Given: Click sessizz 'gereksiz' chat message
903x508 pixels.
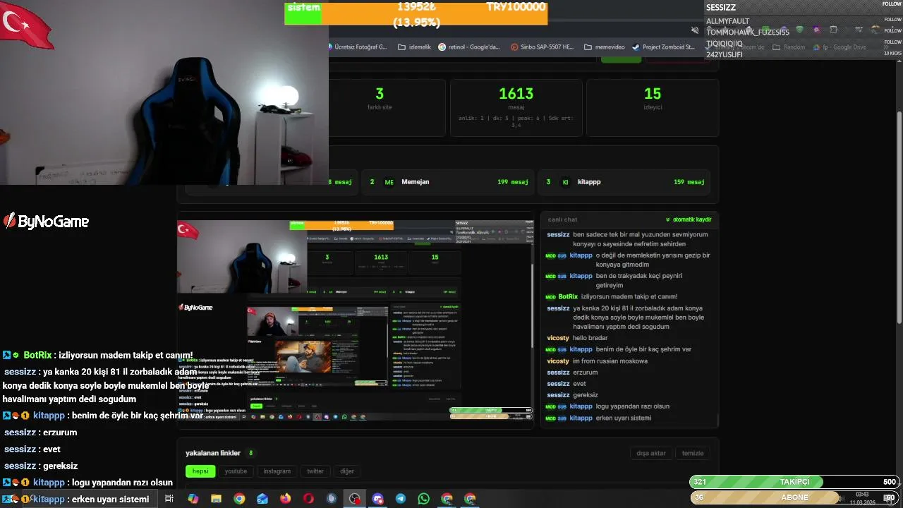Looking at the screenshot, I should (x=572, y=395).
